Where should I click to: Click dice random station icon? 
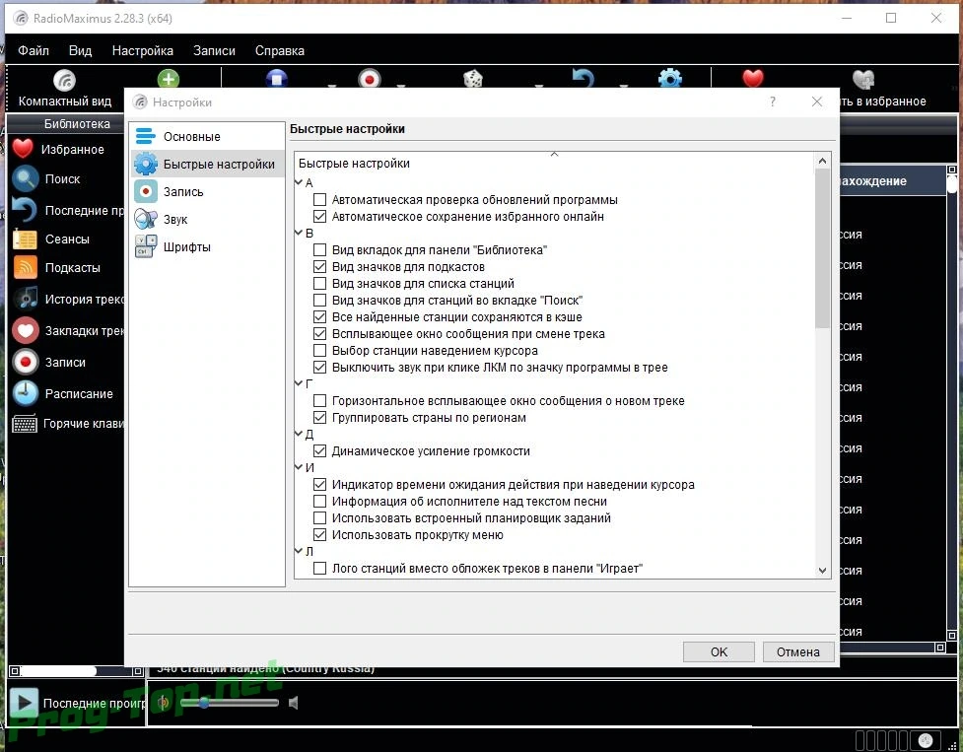click(473, 79)
